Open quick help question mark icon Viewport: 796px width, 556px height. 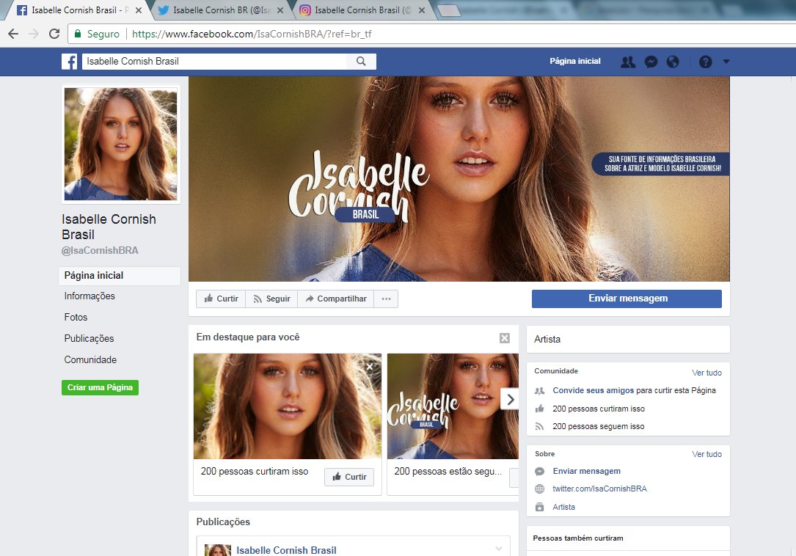coord(705,62)
